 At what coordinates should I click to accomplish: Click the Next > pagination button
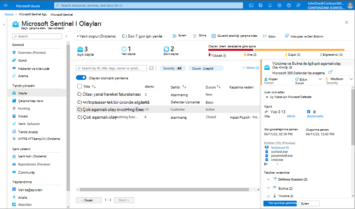(124, 200)
